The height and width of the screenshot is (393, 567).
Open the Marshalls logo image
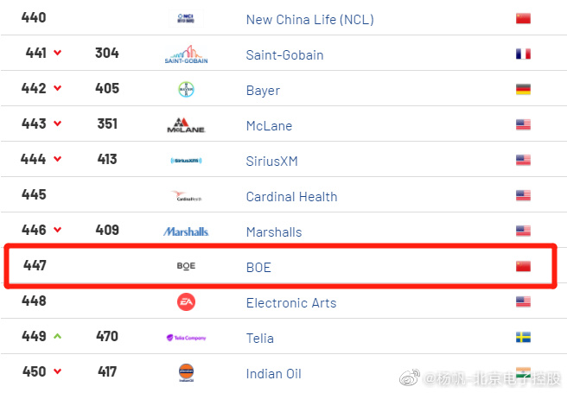coord(186,231)
